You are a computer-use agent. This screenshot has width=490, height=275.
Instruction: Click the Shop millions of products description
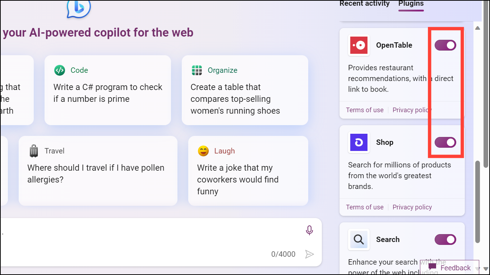399,176
